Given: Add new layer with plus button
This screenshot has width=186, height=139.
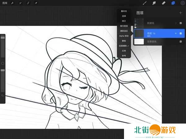Looking at the screenshot, I should pyautogui.click(x=180, y=13).
